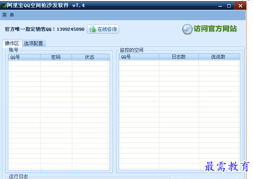This screenshot has width=253, height=179.
Task: Maximize the 阿里宝 window
Action: (229, 6)
